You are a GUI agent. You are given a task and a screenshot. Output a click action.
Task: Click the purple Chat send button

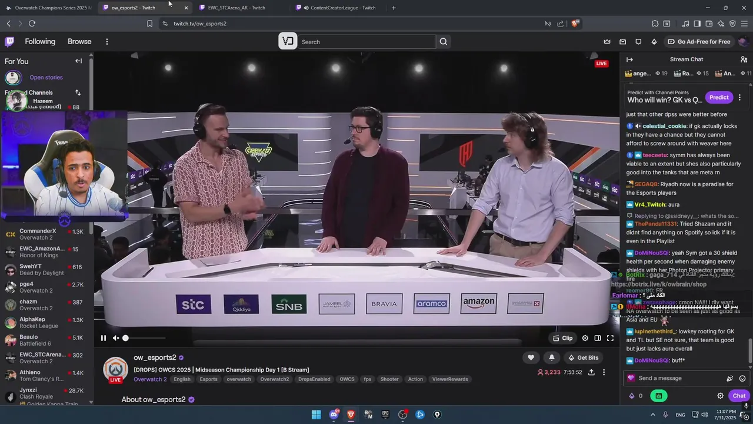pyautogui.click(x=739, y=396)
